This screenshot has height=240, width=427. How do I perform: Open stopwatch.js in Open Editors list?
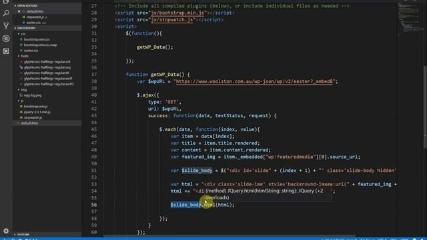coord(35,17)
